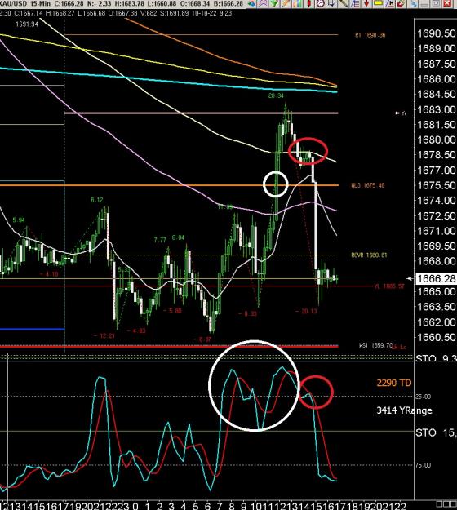Click the 3414 YRange text label
The width and height of the screenshot is (457, 510).
point(404,410)
